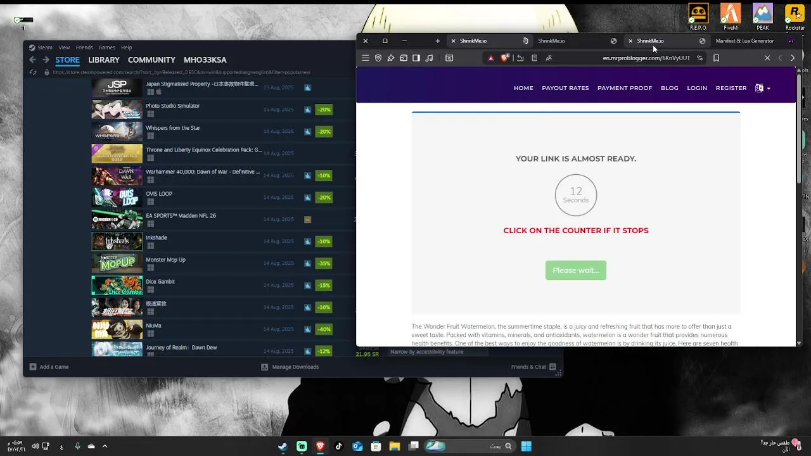This screenshot has width=811, height=456.
Task: Click the mixed review icon on Madden NFL 26 row
Action: (307, 220)
